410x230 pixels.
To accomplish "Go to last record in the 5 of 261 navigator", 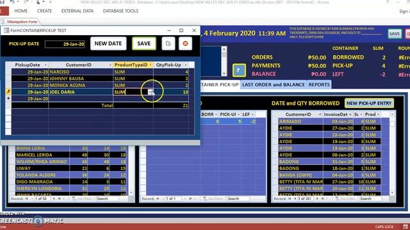I will (x=322, y=199).
